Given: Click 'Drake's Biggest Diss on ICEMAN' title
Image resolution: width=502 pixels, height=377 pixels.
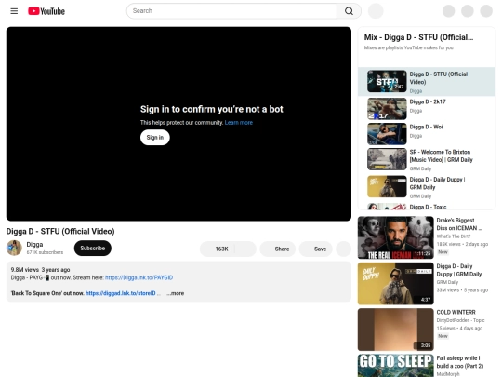Looking at the screenshot, I should pos(459,224).
